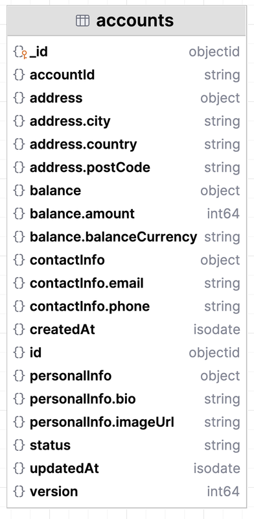The height and width of the screenshot is (519, 254).
Task: Click the braces icon next to address.city
Action: (19, 121)
